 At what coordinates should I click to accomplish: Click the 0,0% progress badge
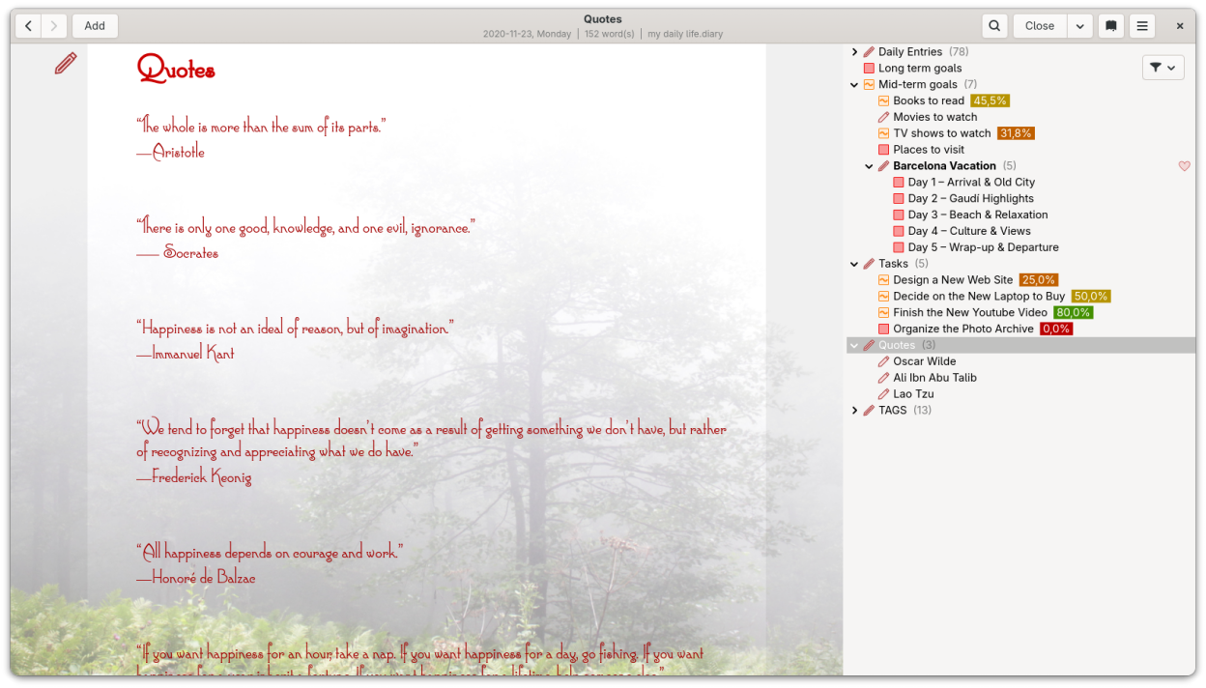(x=1056, y=330)
